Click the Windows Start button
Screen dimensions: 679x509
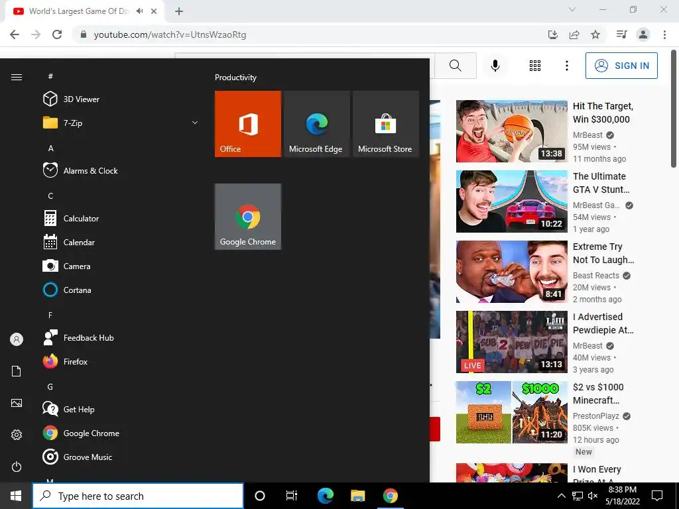16,496
